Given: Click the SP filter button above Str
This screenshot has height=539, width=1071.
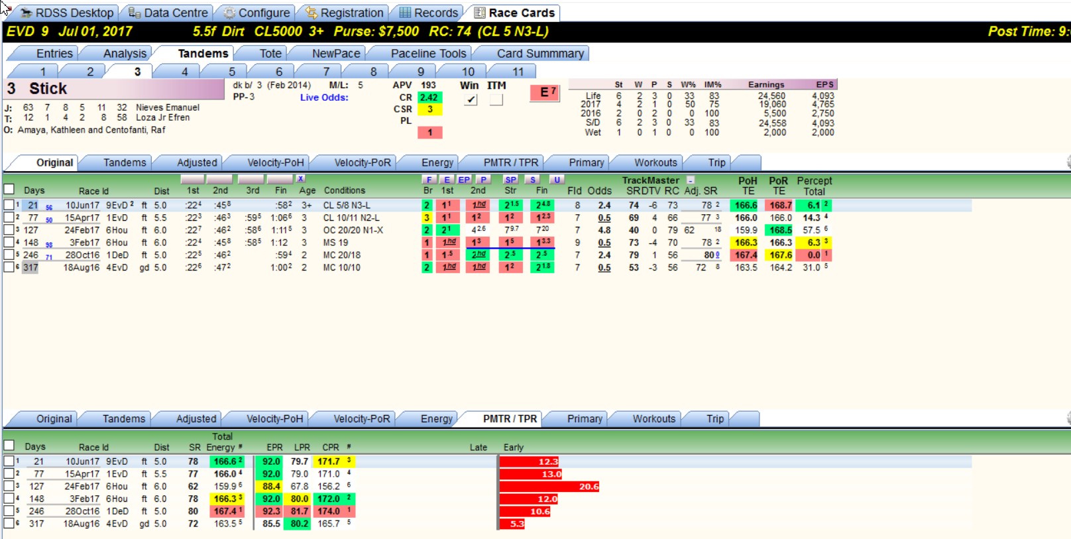Looking at the screenshot, I should [x=510, y=180].
